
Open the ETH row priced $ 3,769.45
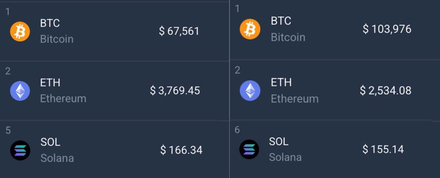[114, 91]
